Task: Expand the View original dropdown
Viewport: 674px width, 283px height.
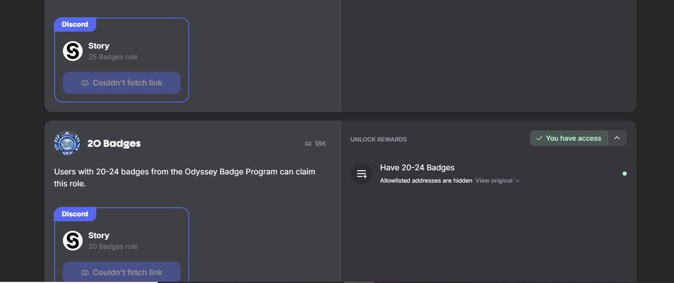Action: pyautogui.click(x=498, y=181)
